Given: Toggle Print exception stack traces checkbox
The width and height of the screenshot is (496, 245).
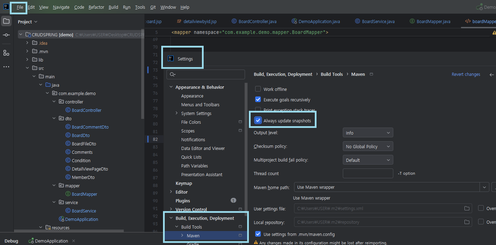Looking at the screenshot, I should [258, 110].
